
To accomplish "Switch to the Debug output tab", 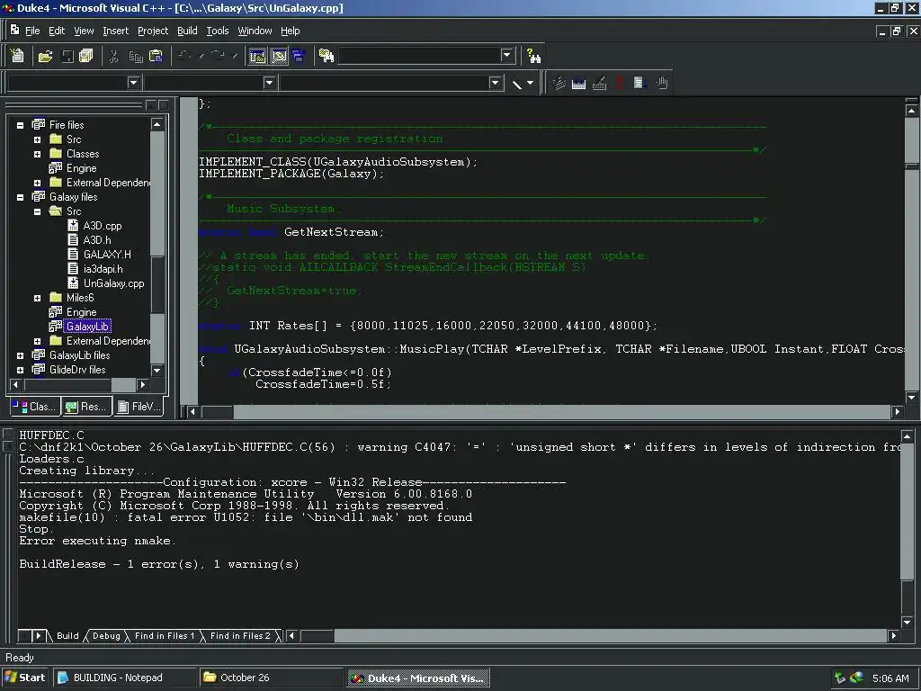I will [106, 636].
